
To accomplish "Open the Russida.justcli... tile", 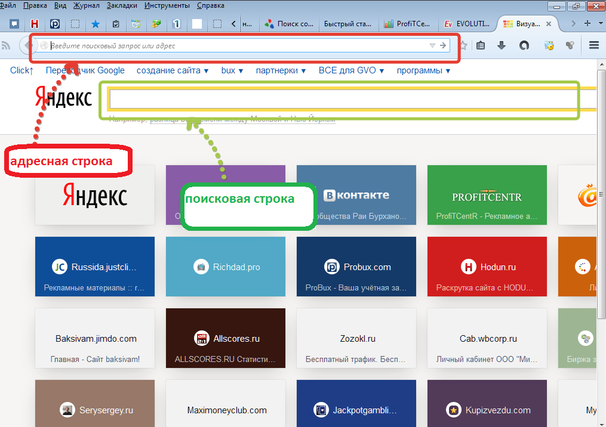I will pyautogui.click(x=95, y=267).
